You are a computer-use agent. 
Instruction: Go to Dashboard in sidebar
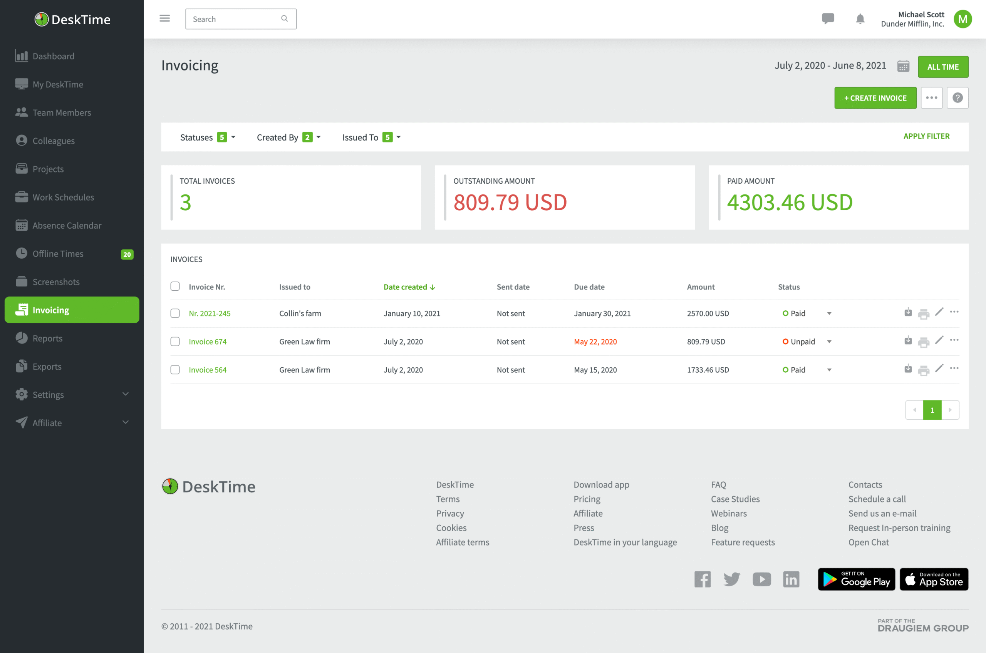72,56
